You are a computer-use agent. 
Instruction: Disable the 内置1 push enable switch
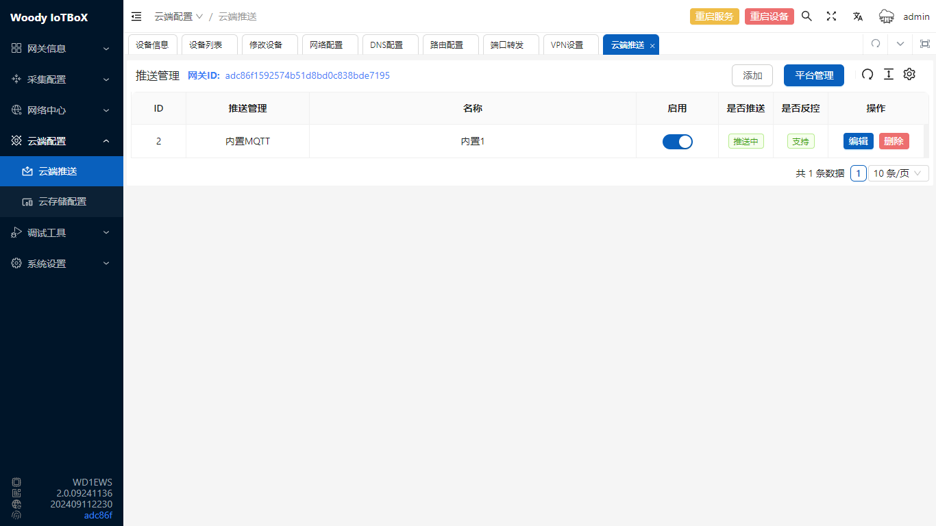coord(677,142)
